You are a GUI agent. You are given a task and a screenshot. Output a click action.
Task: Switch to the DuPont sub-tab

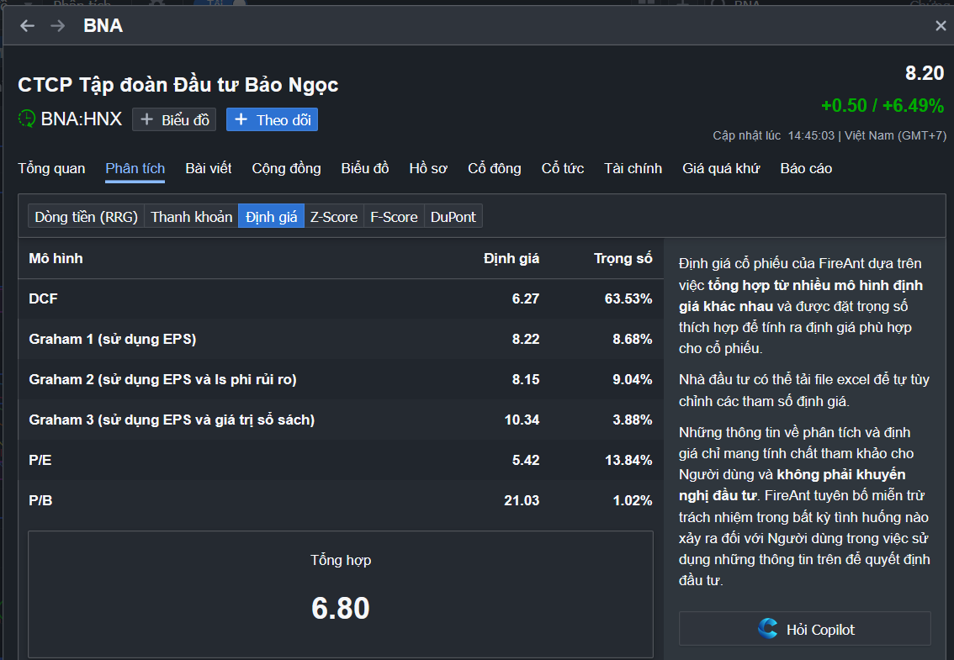[453, 217]
